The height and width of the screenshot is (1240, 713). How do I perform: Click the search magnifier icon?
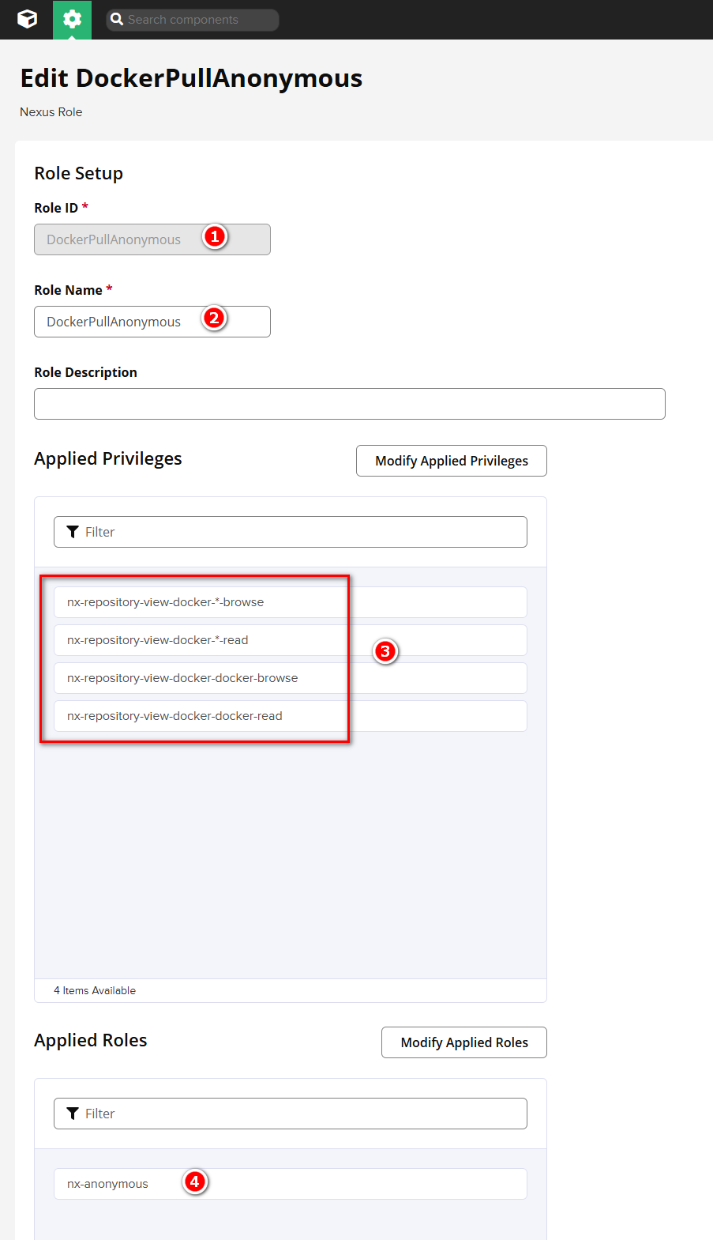coord(117,19)
